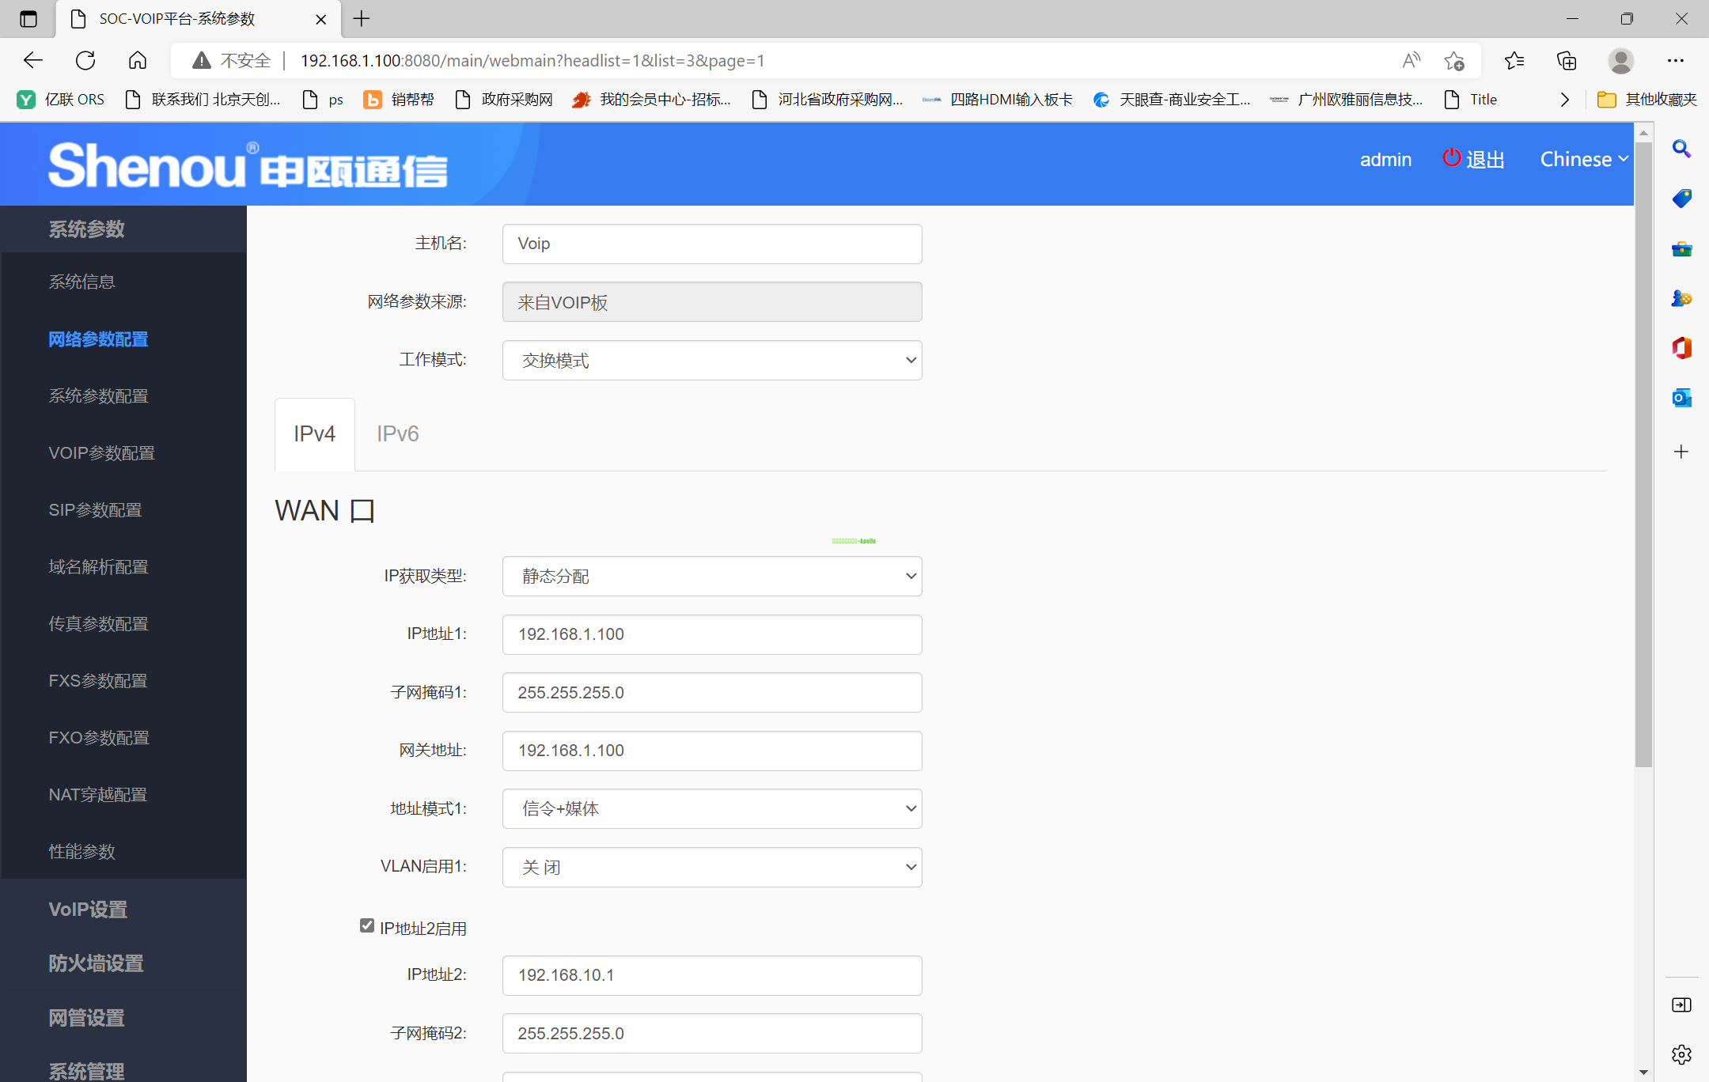Click the red power logout icon
The height and width of the screenshot is (1082, 1709).
click(x=1451, y=157)
